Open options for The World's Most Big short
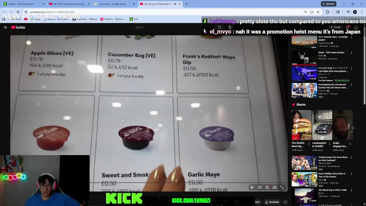This screenshot has width=366, height=206. (309, 144)
